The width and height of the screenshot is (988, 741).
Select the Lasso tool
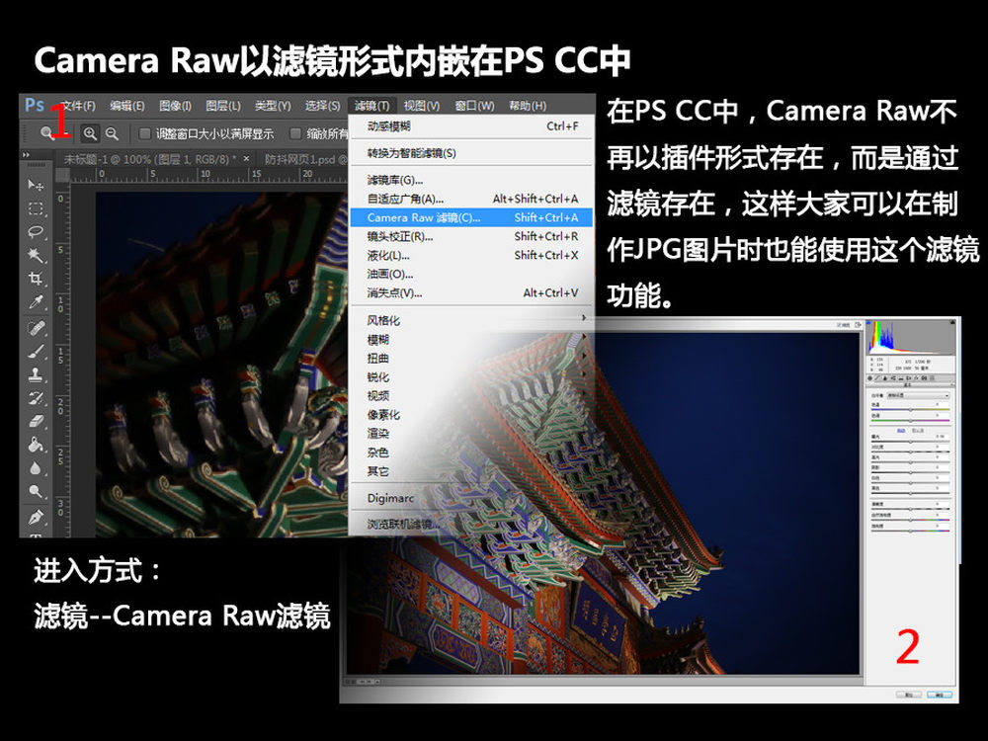[x=36, y=232]
